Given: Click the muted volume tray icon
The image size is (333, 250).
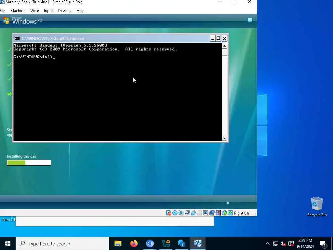Looking at the screenshot, I should tap(283, 243).
